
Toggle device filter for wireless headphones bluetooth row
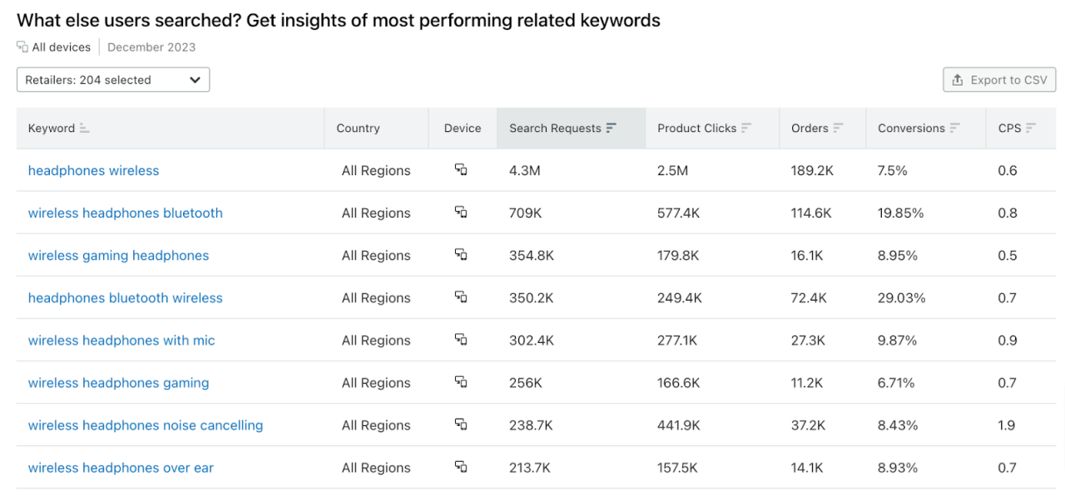[462, 213]
